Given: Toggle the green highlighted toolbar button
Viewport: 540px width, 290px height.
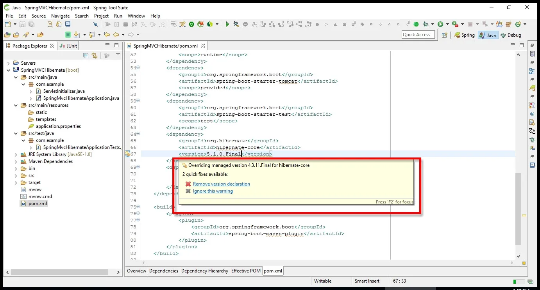Looking at the screenshot, I should (68, 35).
